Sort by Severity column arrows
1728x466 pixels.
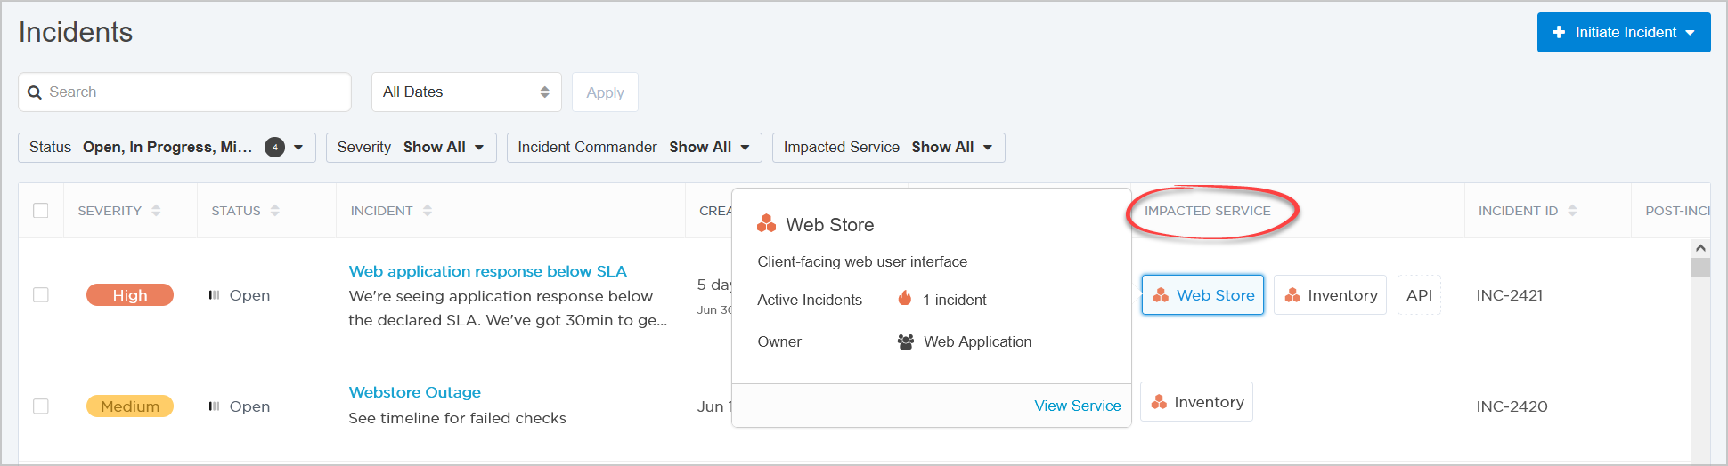pos(157,211)
